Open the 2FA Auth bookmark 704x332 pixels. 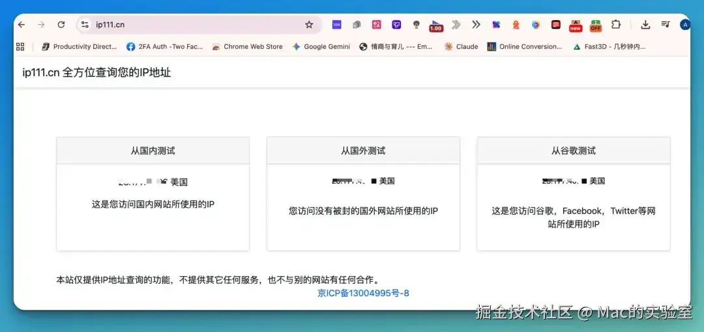(165, 46)
